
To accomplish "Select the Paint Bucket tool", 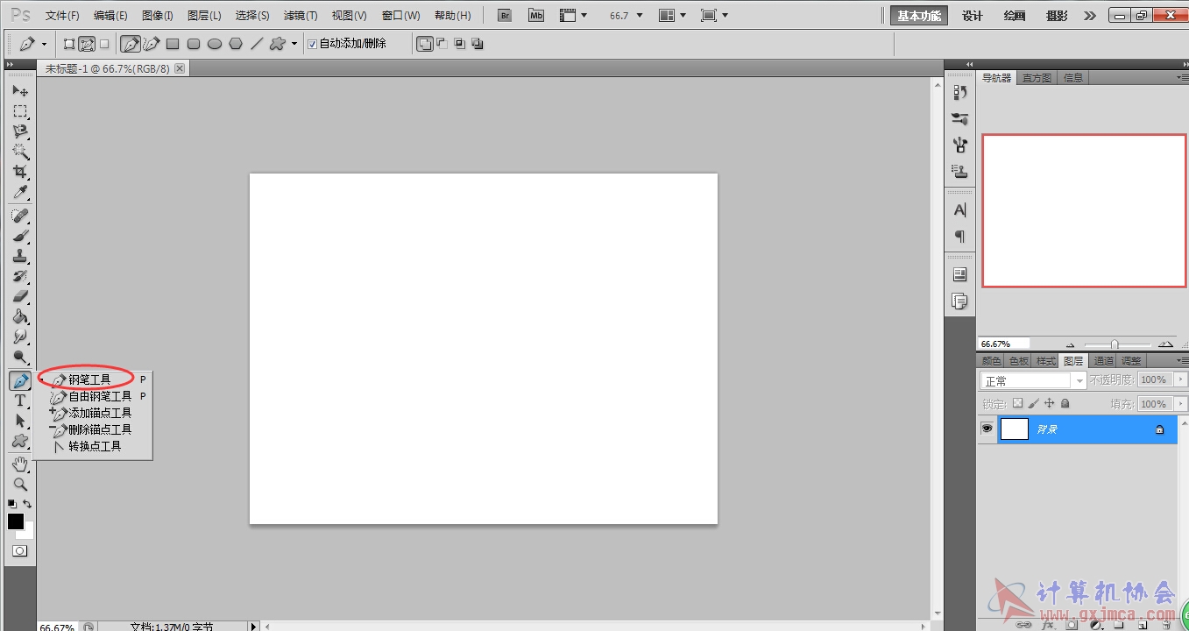I will click(20, 316).
